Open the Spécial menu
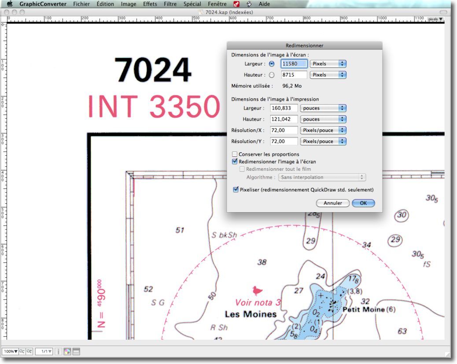The height and width of the screenshot is (364, 457). [192, 4]
